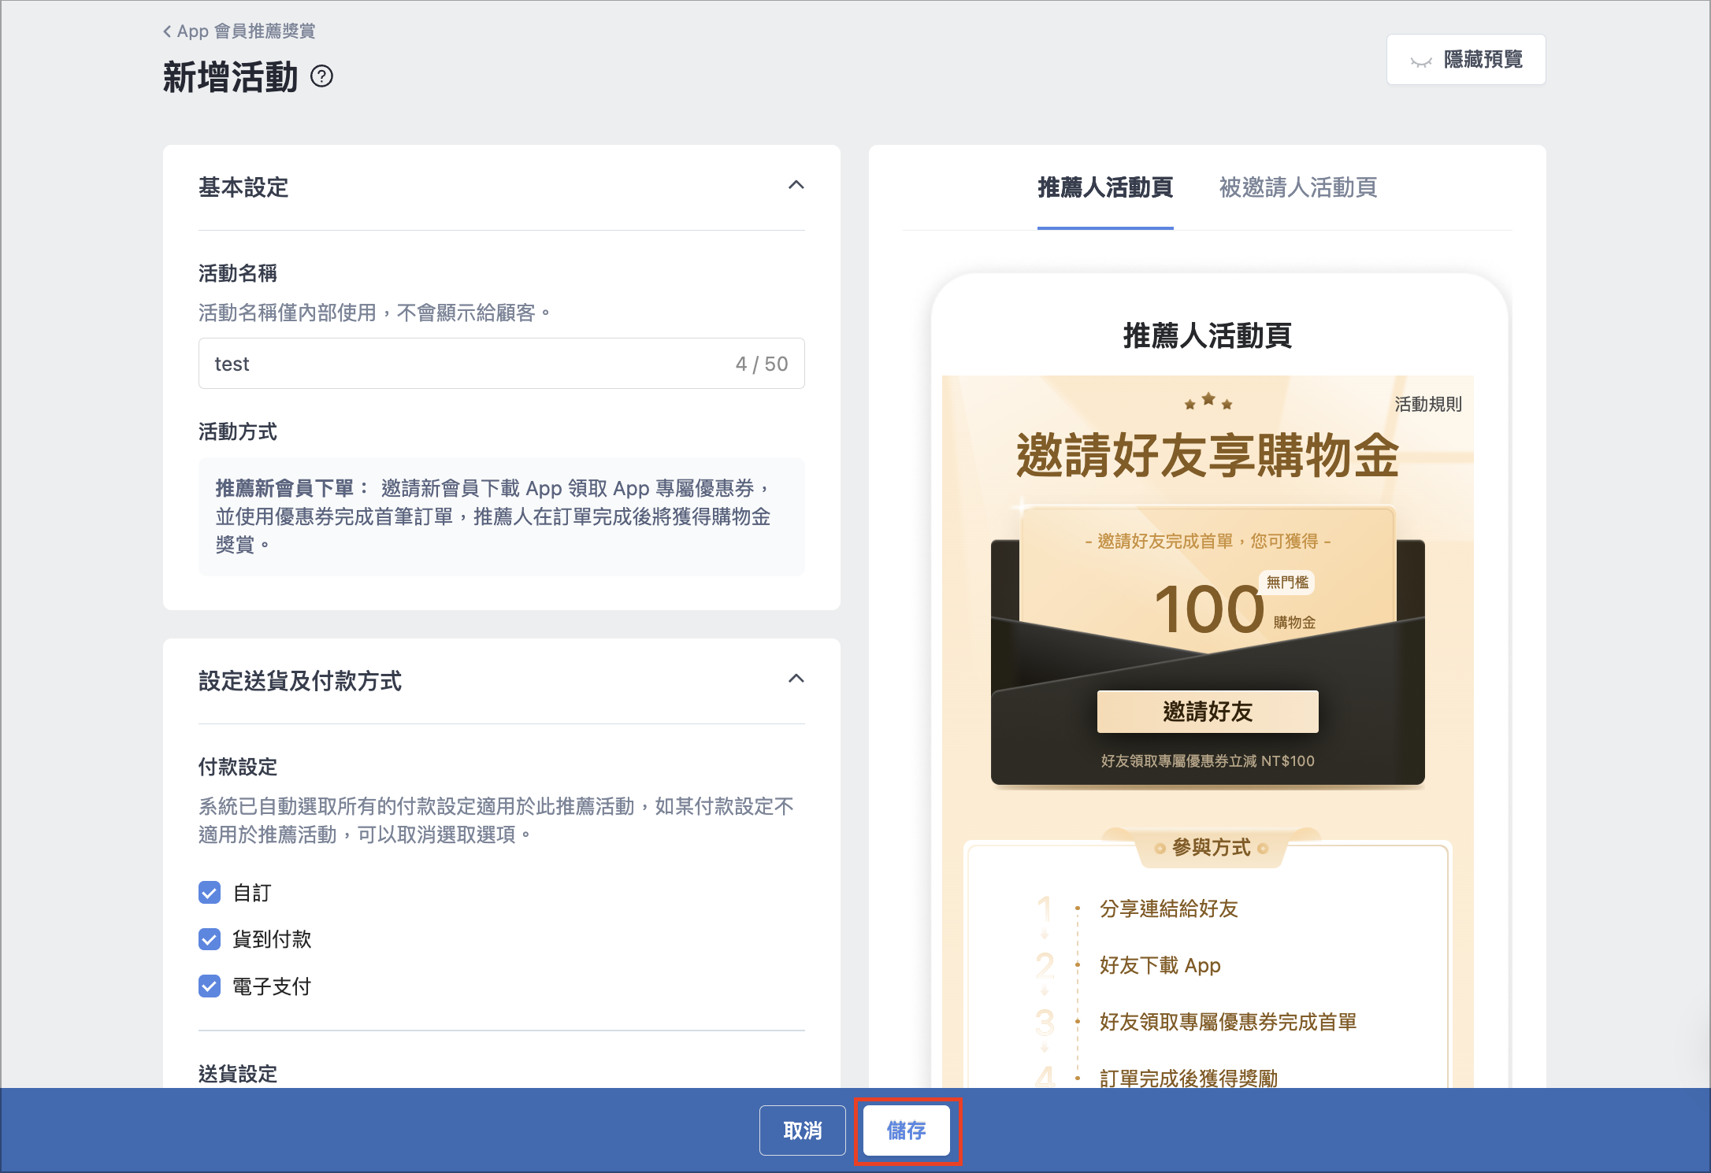Uncheck the 貨到付款 payment checkbox
1711x1173 pixels.
point(210,939)
